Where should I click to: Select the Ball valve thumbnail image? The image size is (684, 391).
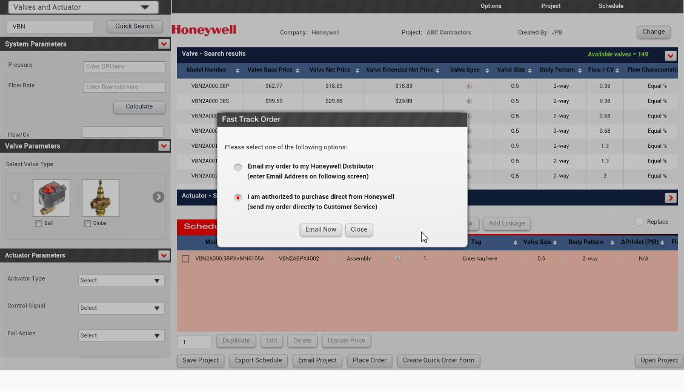point(51,198)
